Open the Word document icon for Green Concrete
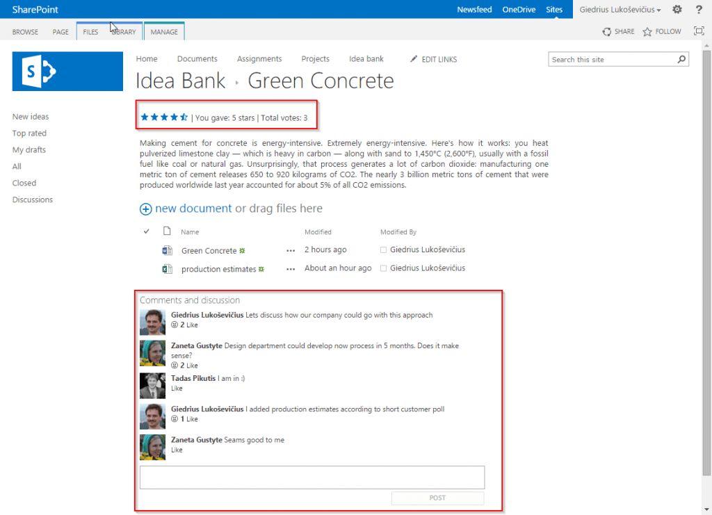Viewport: 712px width, 515px height. click(167, 250)
